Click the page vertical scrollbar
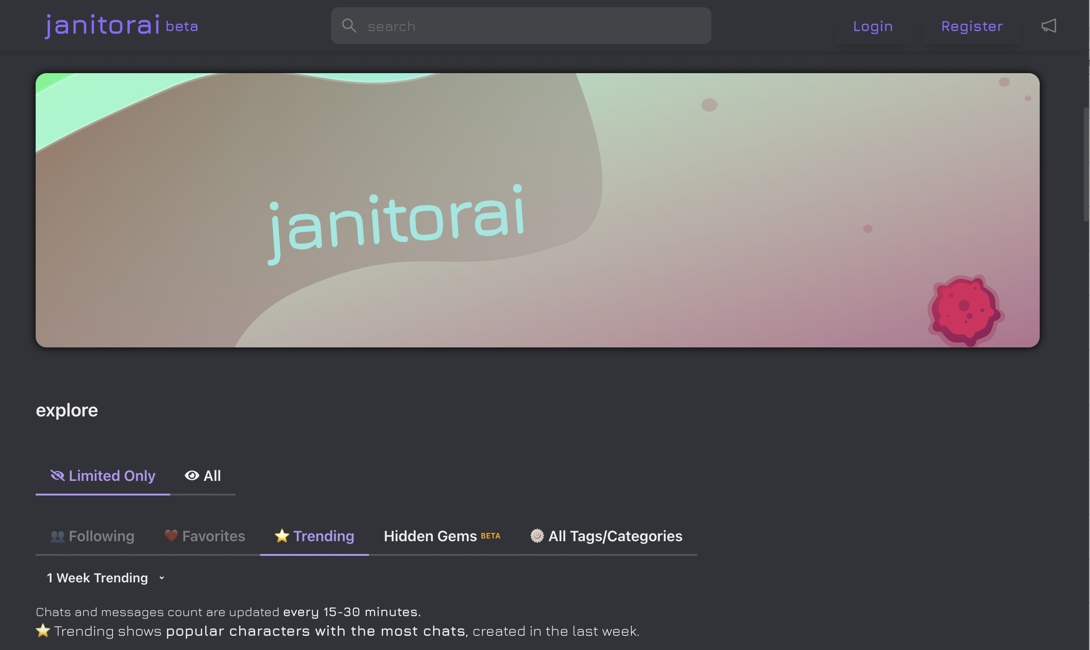The width and height of the screenshot is (1090, 650). 1086,165
